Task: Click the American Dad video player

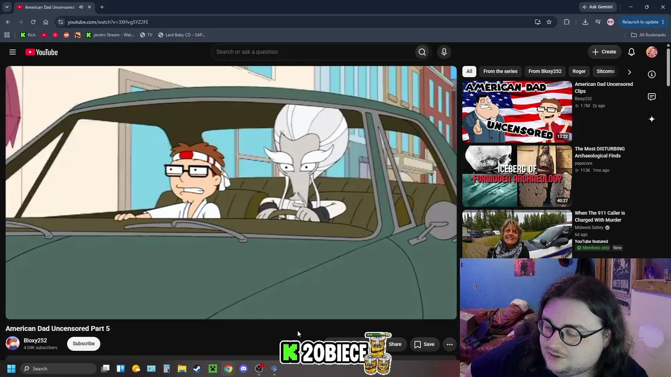Action: point(231,193)
